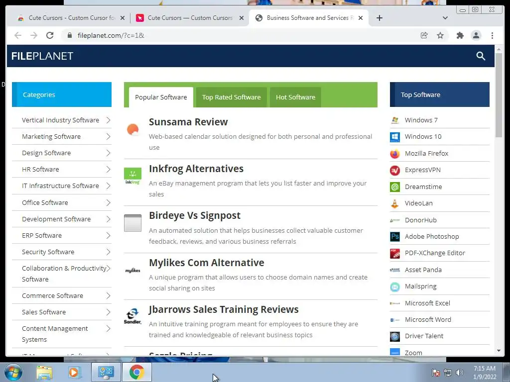Click the inkFrog logo icon
This screenshot has width=510, height=382.
click(132, 176)
